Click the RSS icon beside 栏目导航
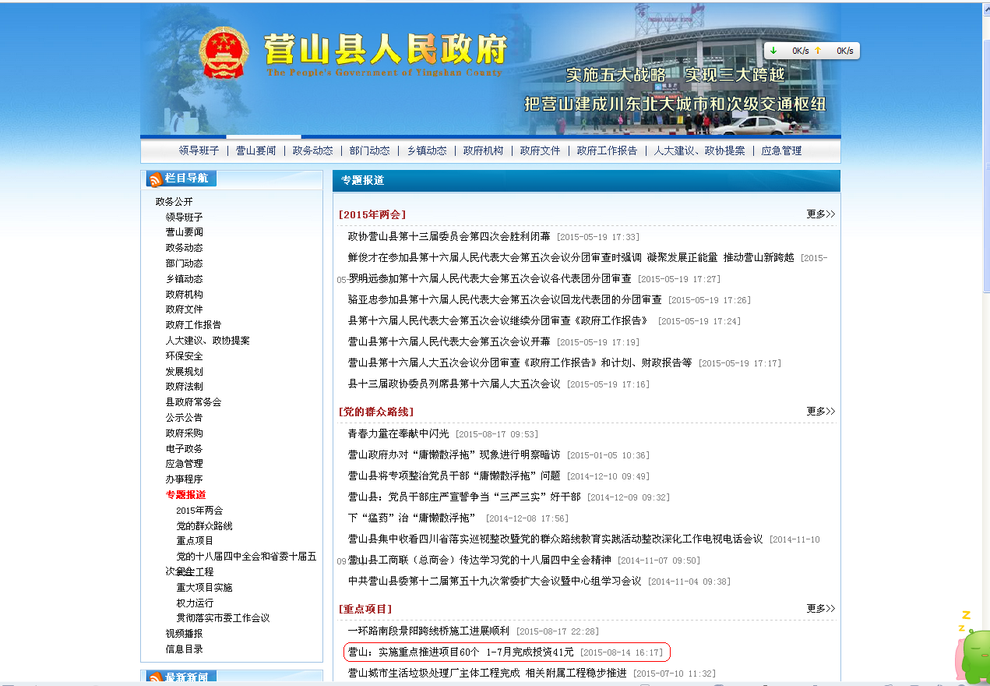This screenshot has width=990, height=686. (155, 180)
